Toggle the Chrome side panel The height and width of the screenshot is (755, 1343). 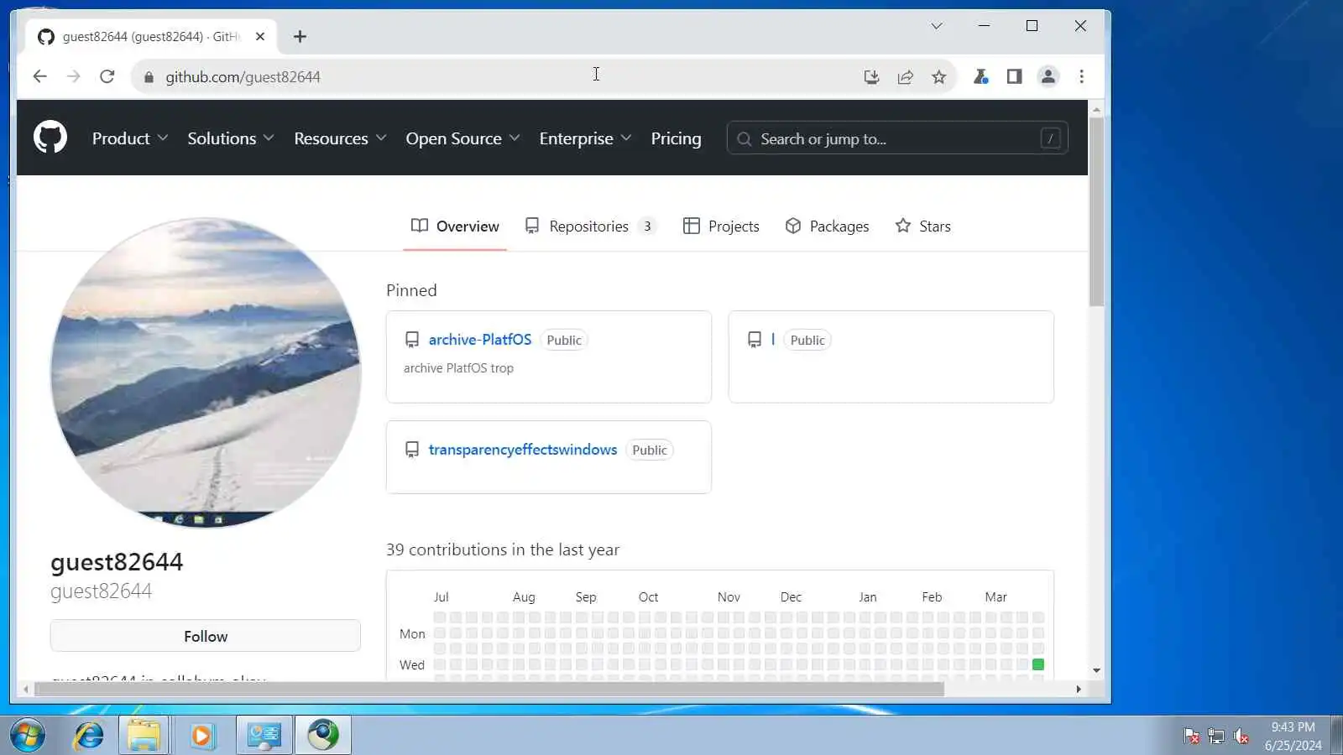1014,77
